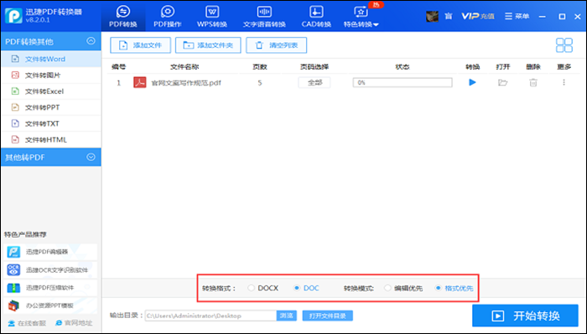The width and height of the screenshot is (587, 334).
Task: Click the output directory path field
Action: point(210,316)
